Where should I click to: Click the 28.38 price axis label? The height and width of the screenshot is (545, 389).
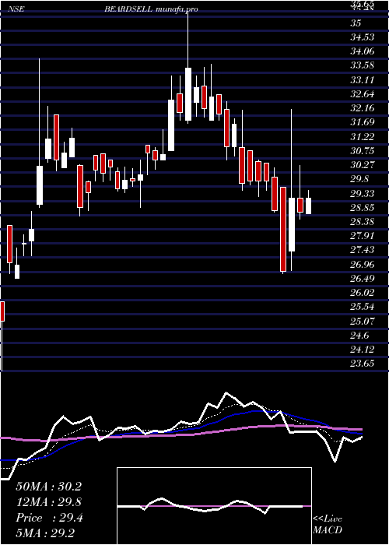tap(362, 222)
